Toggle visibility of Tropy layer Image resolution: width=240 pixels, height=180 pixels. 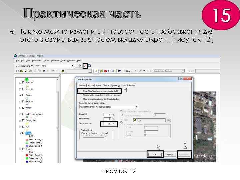click(23, 108)
